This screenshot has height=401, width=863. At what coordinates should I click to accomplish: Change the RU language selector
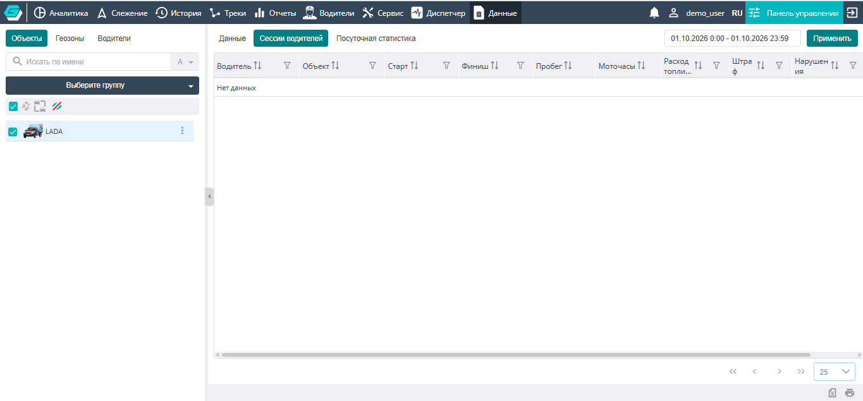[x=737, y=13]
